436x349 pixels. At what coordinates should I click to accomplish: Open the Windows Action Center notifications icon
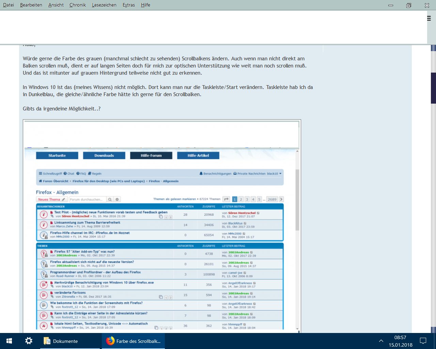(423, 341)
